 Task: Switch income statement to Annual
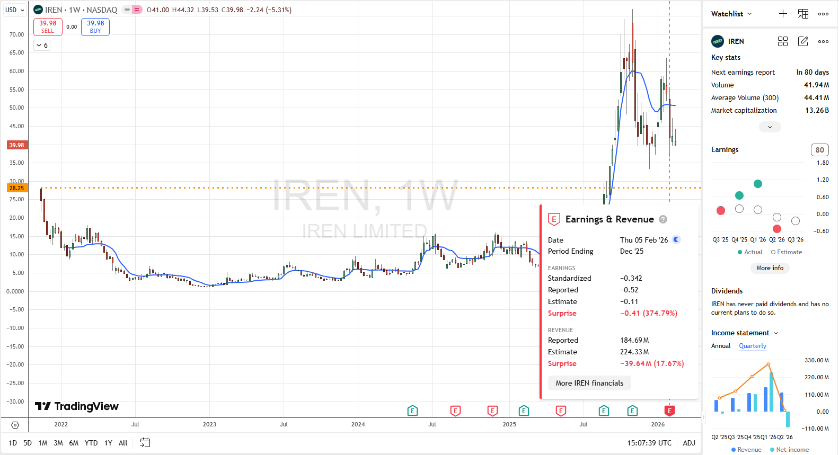pyautogui.click(x=720, y=346)
